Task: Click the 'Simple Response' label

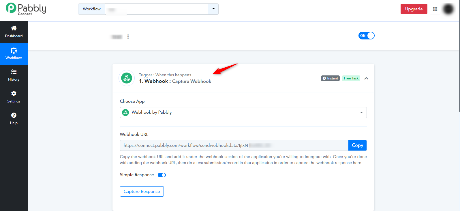Action: 137,175
